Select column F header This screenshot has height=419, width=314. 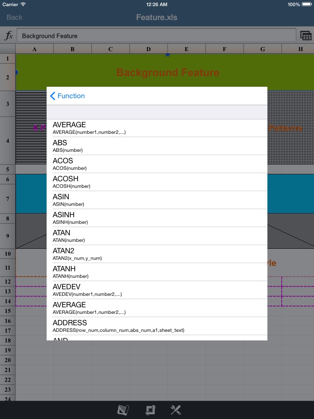pos(224,49)
